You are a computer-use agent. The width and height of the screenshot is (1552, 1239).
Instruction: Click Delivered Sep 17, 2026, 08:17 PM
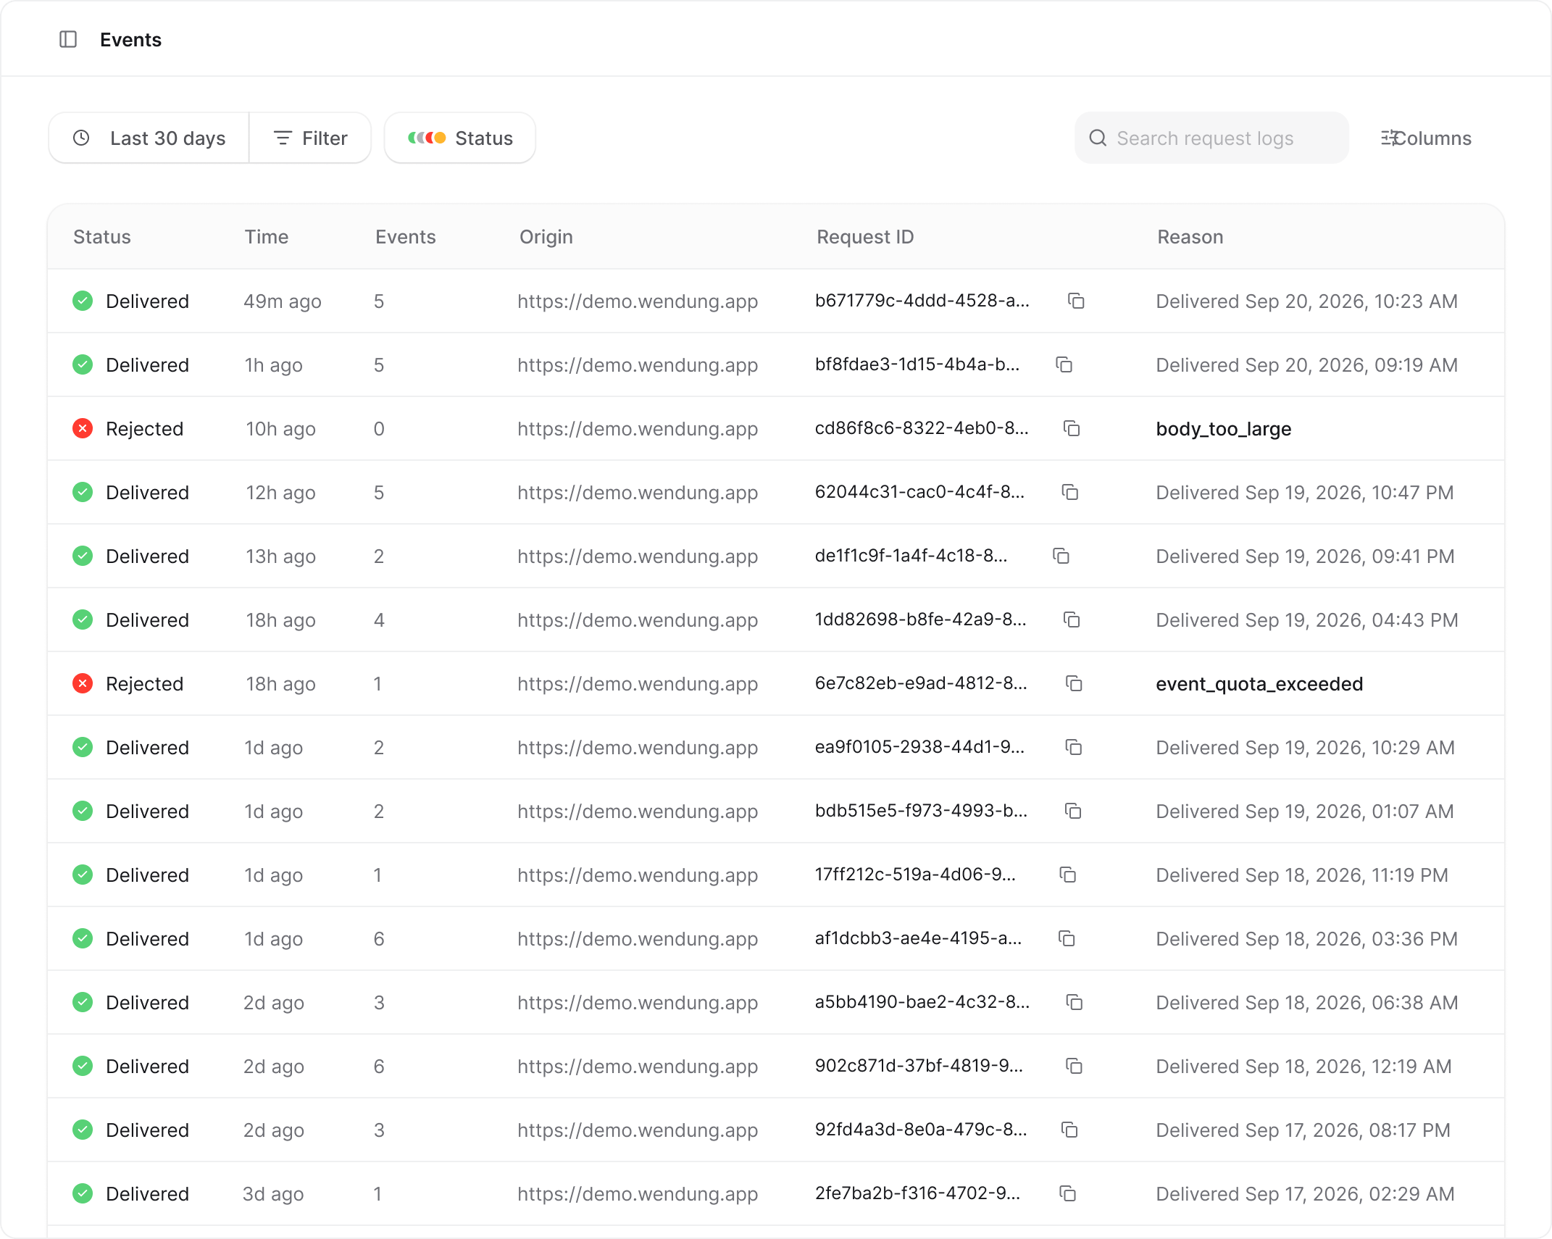(1303, 1130)
